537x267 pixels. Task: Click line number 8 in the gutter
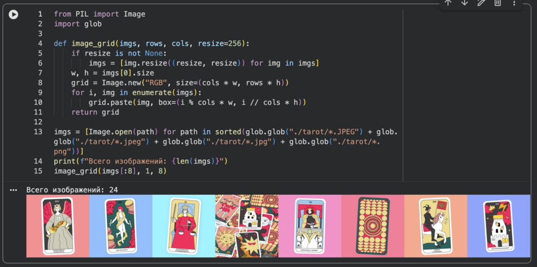point(41,83)
